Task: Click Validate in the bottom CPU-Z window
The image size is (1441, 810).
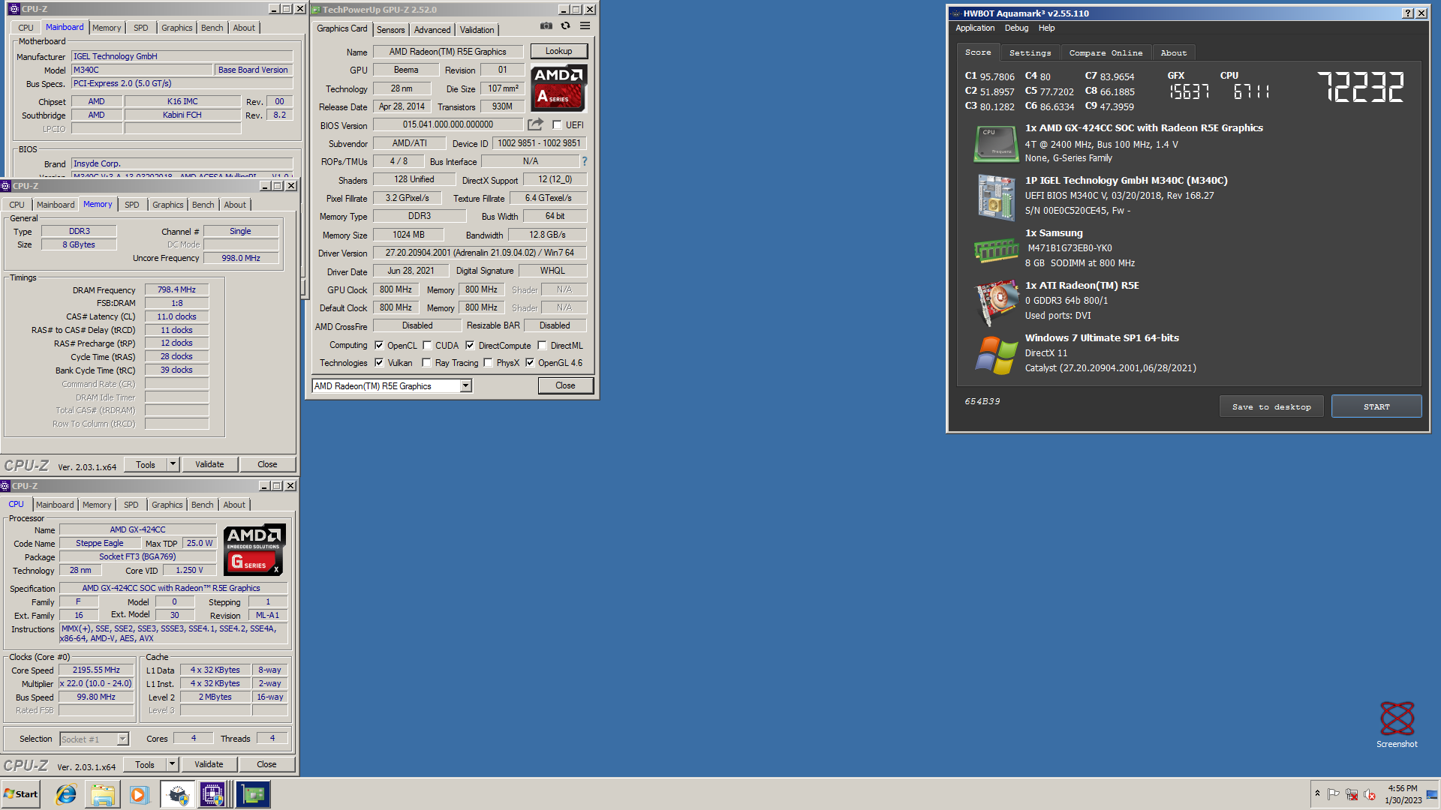Action: 209,764
